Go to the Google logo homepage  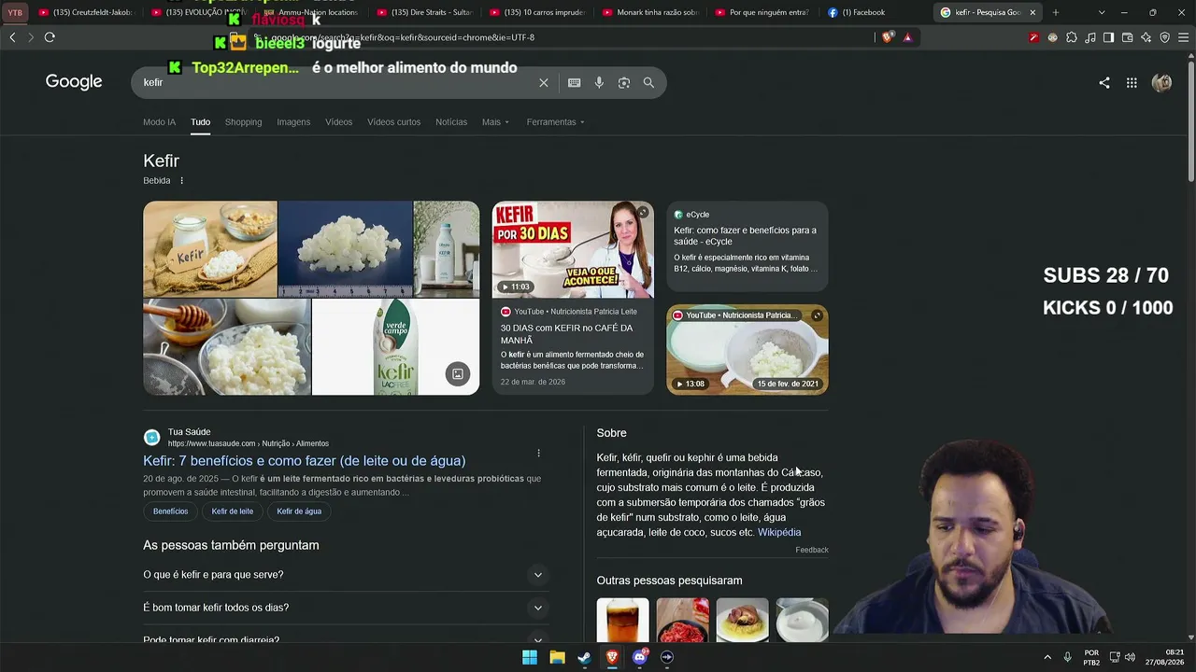[x=74, y=82]
